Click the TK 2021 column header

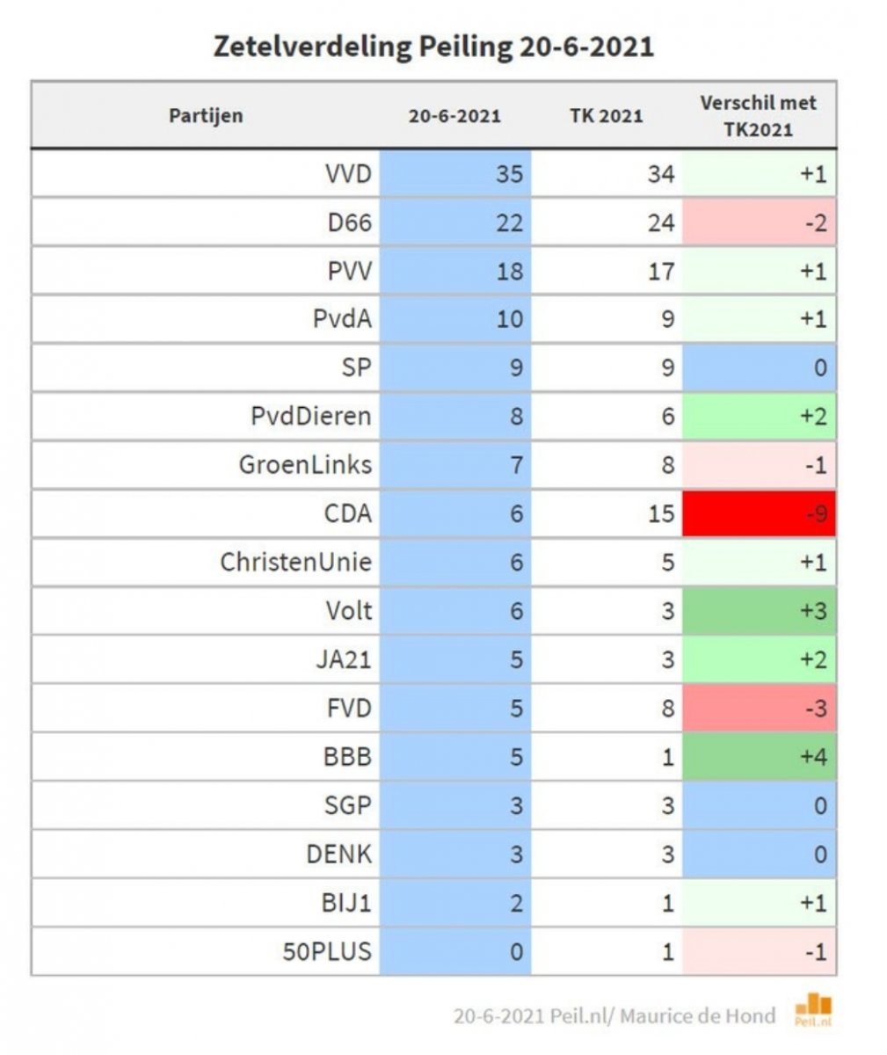(606, 115)
